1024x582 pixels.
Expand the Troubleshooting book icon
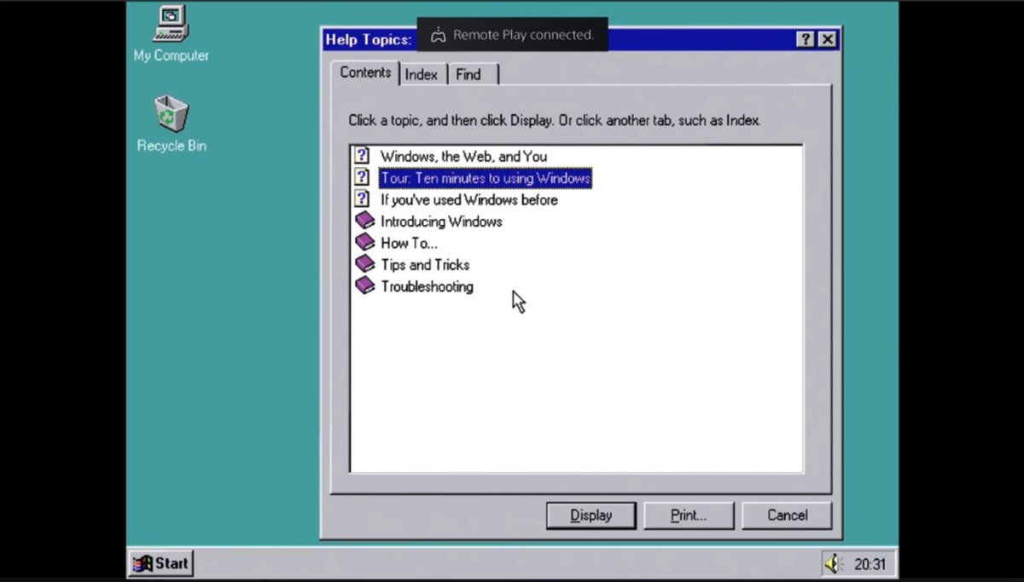point(365,285)
